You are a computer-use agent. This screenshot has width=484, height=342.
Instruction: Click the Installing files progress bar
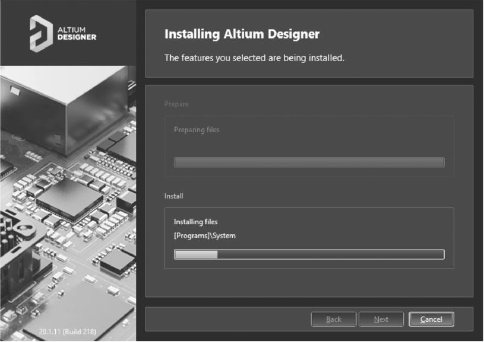(309, 254)
